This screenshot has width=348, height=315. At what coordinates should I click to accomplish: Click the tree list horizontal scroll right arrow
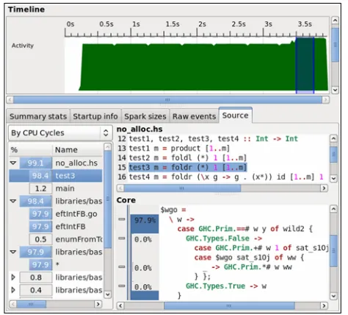point(98,304)
